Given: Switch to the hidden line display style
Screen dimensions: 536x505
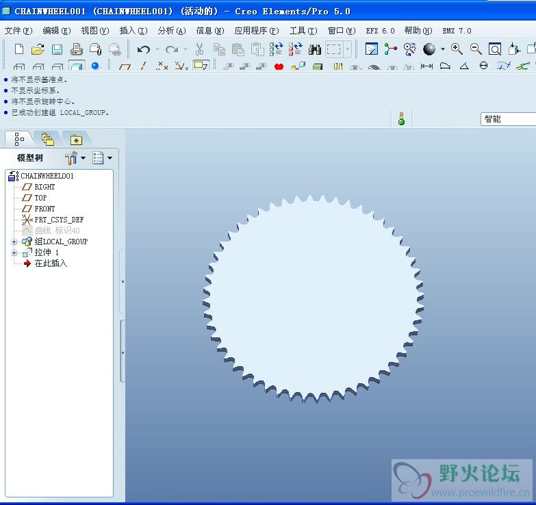Looking at the screenshot, I should click(x=38, y=66).
